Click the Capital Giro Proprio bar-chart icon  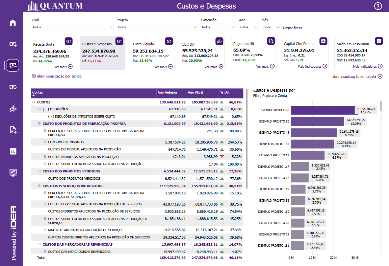pyautogui.click(x=323, y=41)
